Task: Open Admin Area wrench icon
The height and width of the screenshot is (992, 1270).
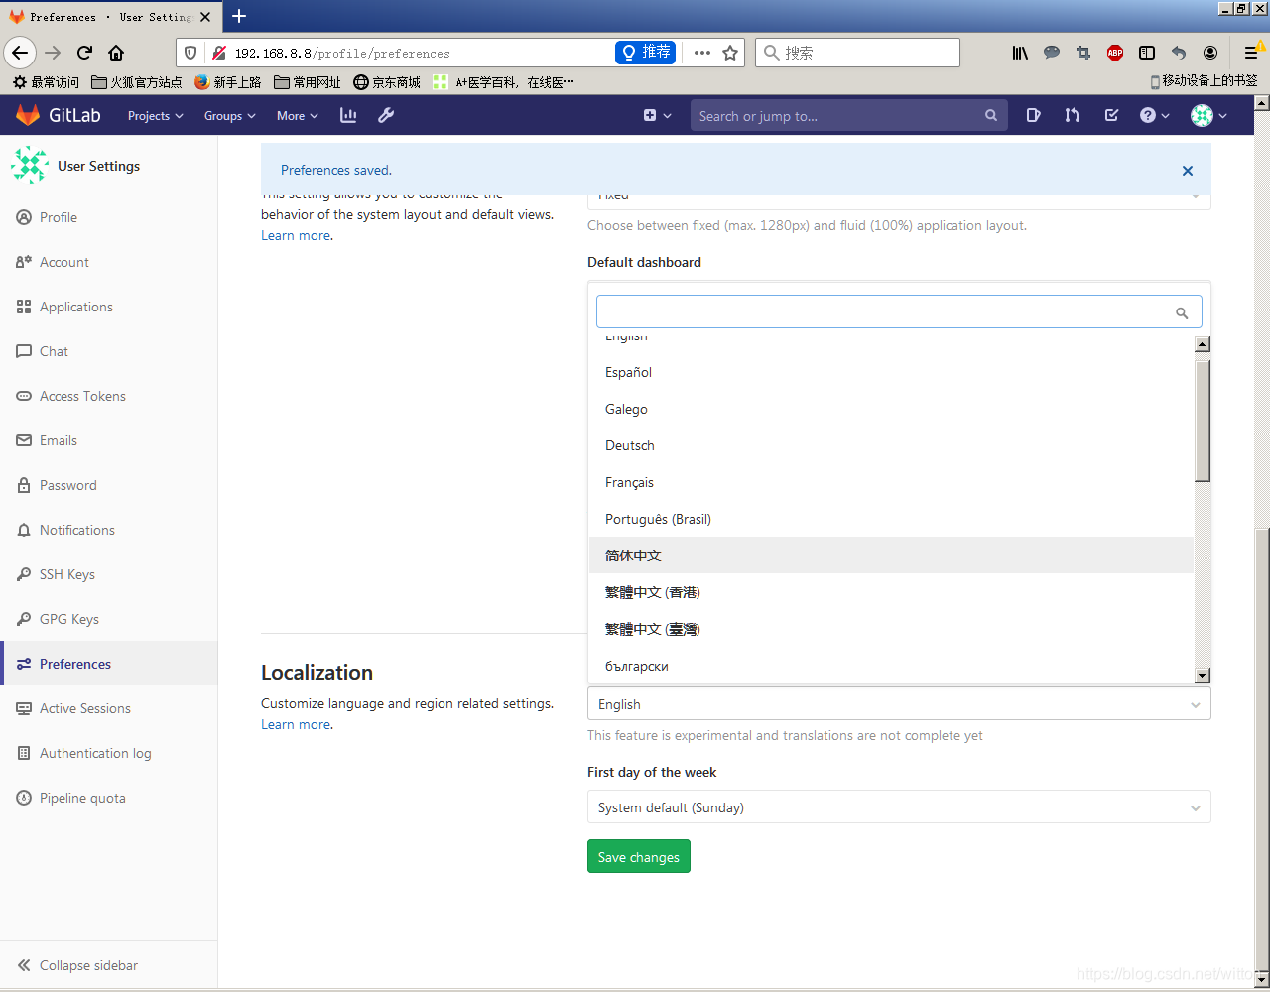Action: pos(386,115)
